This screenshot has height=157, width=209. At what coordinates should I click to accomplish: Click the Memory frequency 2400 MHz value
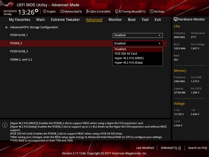point(179,81)
